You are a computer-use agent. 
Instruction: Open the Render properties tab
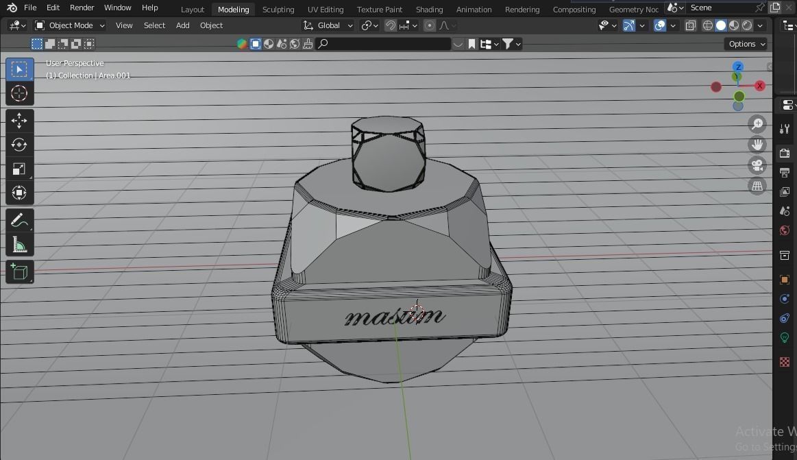[784, 153]
